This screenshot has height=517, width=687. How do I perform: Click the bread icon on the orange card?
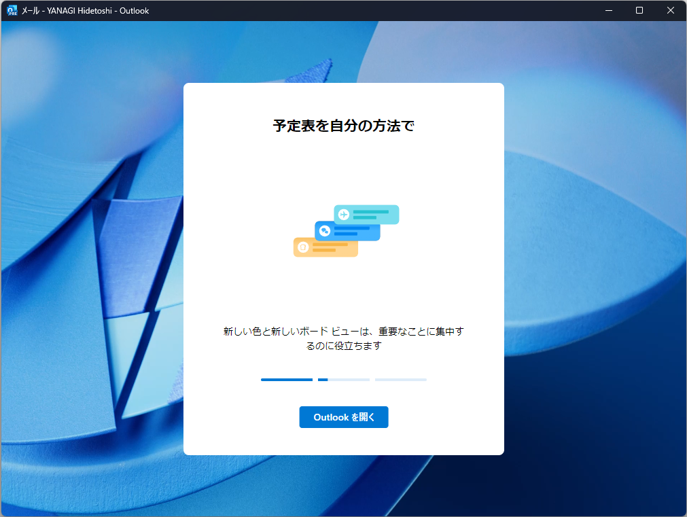304,247
